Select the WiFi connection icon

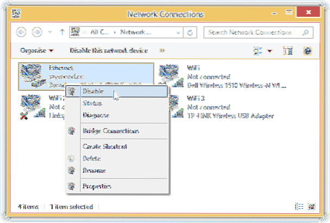171,75
